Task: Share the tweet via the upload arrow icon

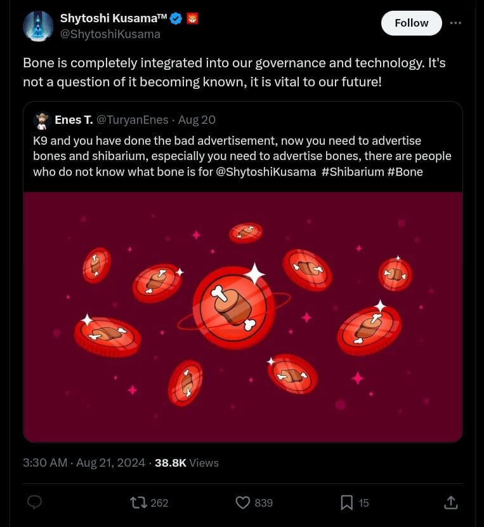Action: pos(450,502)
